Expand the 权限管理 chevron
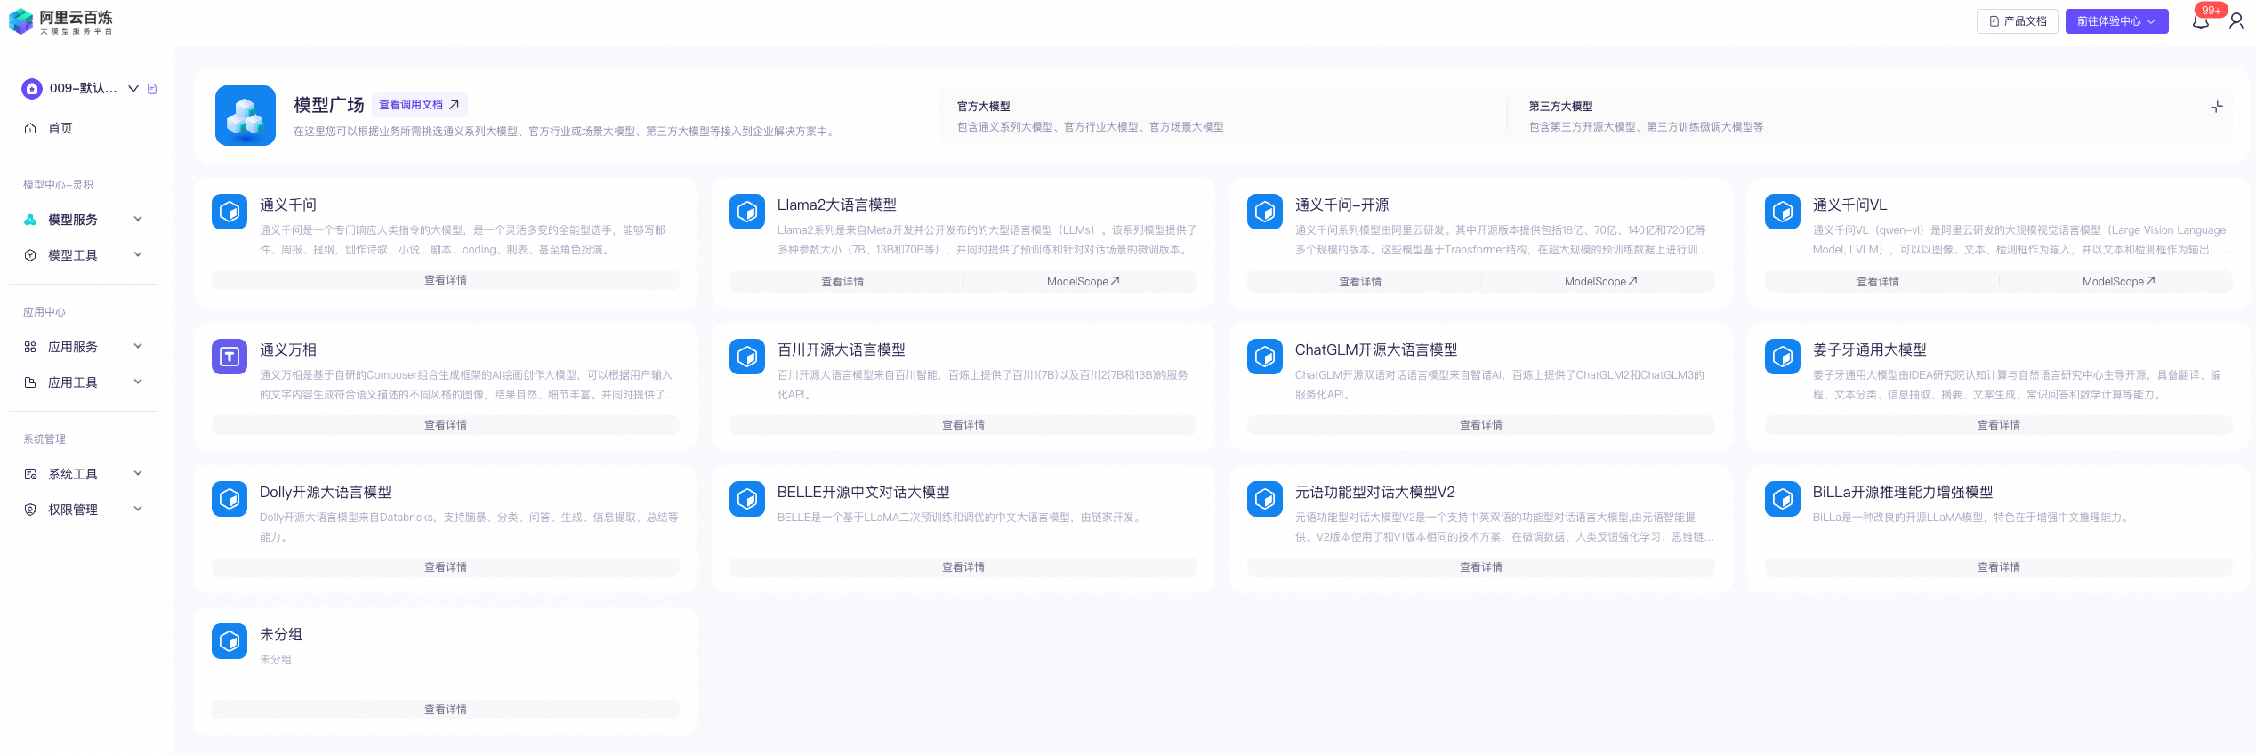The width and height of the screenshot is (2256, 755). tap(138, 509)
